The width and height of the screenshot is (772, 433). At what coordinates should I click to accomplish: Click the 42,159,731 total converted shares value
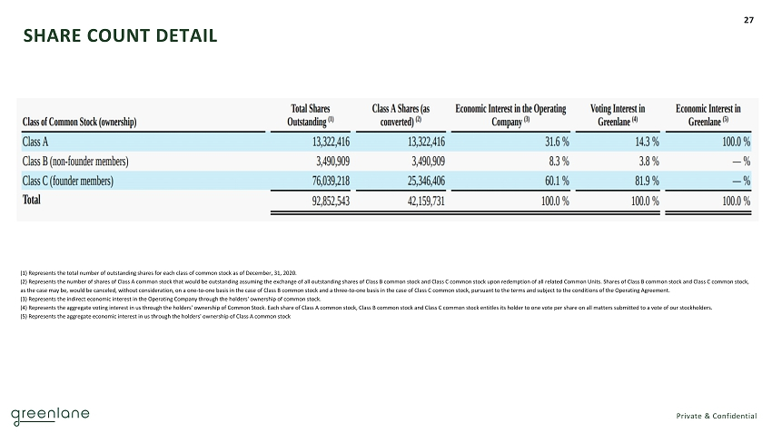tap(413, 202)
